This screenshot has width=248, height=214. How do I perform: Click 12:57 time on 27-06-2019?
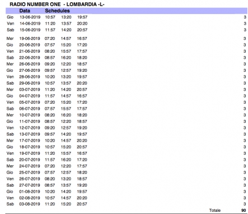pos(66,71)
